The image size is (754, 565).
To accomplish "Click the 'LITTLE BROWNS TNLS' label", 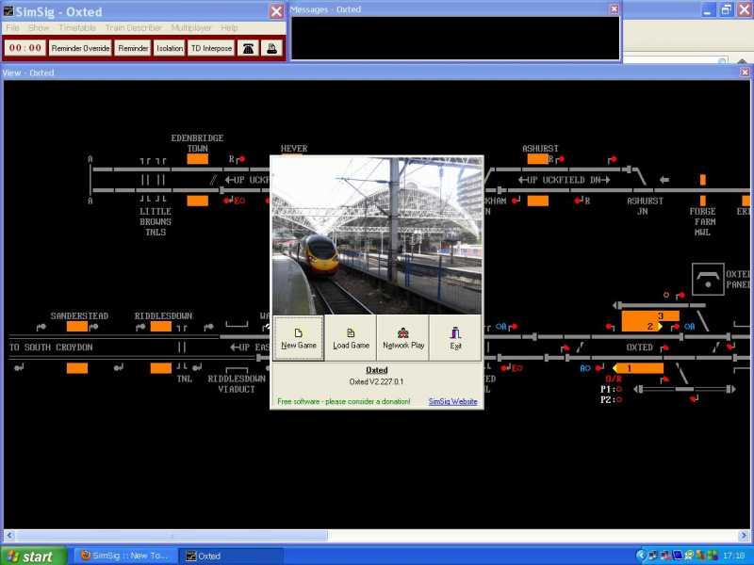I will pyautogui.click(x=156, y=221).
